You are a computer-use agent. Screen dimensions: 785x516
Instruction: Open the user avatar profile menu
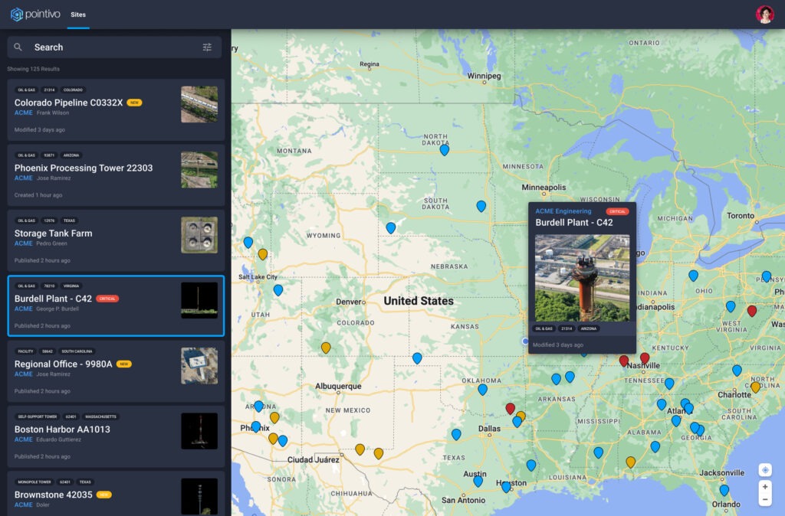pyautogui.click(x=765, y=13)
